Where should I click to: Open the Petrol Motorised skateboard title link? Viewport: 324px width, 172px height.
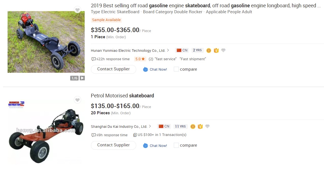click(122, 96)
